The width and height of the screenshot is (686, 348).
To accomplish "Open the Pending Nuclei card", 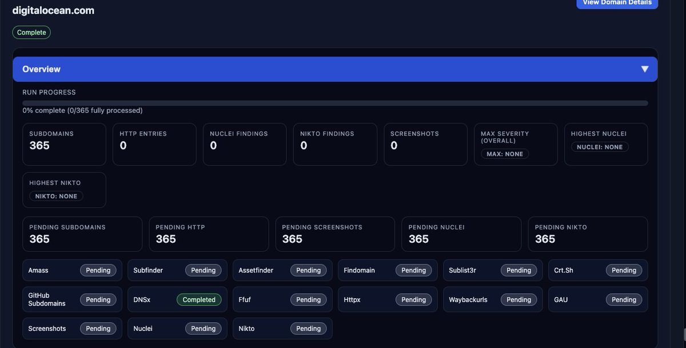I will (461, 234).
